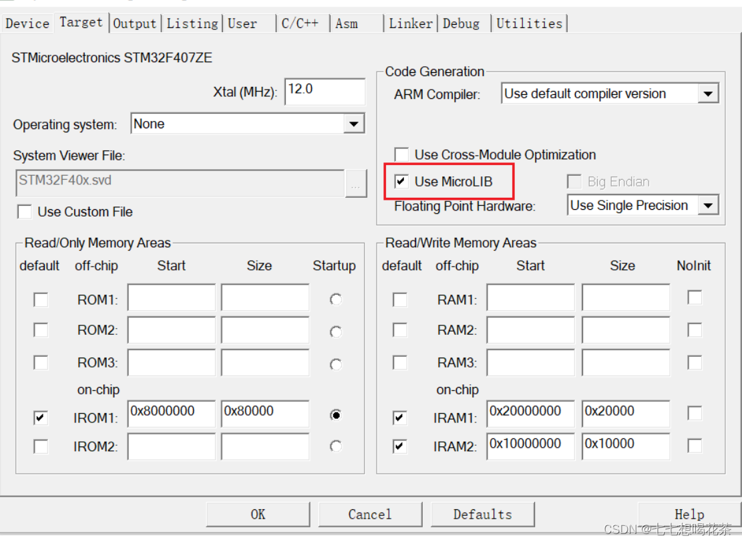Click the ROM3 Size field
This screenshot has width=742, height=542.
(265, 363)
